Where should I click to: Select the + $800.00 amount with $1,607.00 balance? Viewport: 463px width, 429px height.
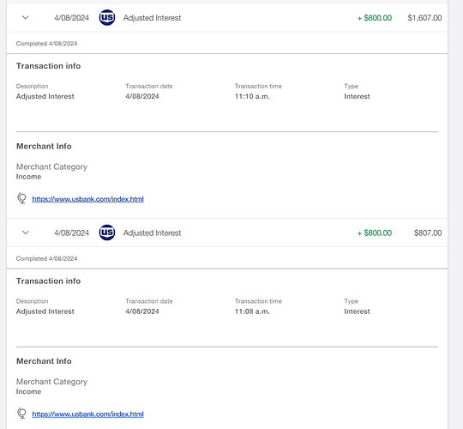(375, 18)
